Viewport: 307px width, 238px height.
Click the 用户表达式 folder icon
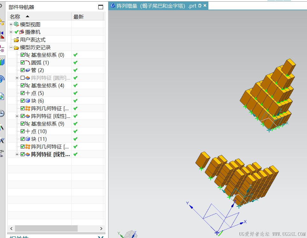(x=17, y=40)
